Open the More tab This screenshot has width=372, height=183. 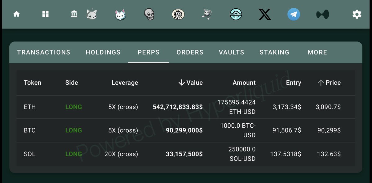click(x=317, y=53)
